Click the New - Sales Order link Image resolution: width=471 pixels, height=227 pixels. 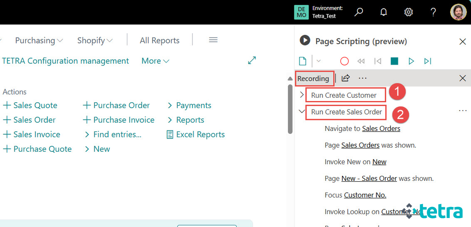(369, 178)
